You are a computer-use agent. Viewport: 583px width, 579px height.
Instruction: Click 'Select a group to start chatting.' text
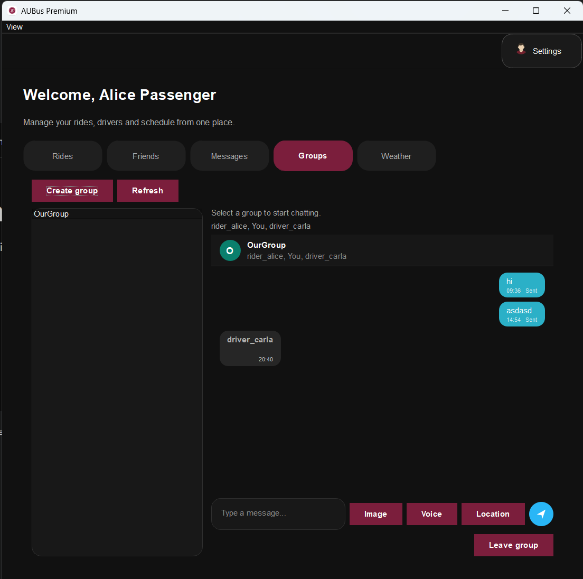(266, 213)
